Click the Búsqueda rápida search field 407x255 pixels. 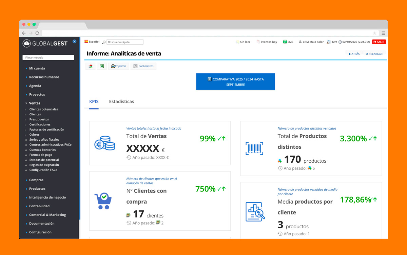[125, 42]
